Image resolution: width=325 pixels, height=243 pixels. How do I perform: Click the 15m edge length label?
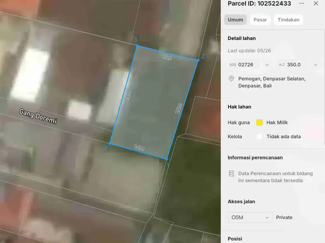167,57
